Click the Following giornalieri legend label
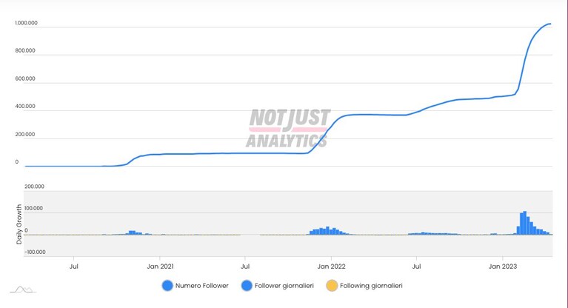This screenshot has height=308, width=568. point(371,286)
